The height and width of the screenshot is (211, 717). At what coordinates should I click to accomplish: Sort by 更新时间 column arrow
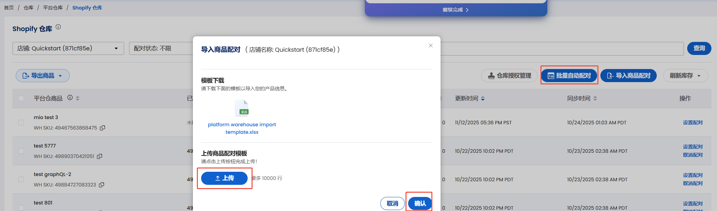483,98
